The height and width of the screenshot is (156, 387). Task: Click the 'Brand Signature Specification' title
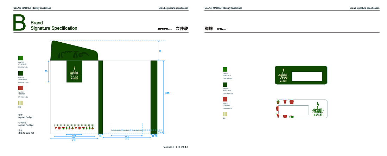pos(54,26)
